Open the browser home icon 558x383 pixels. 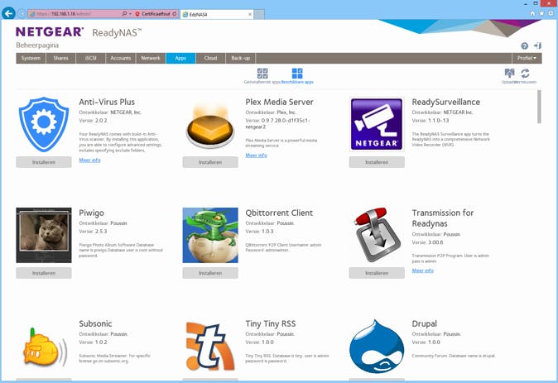[532, 13]
